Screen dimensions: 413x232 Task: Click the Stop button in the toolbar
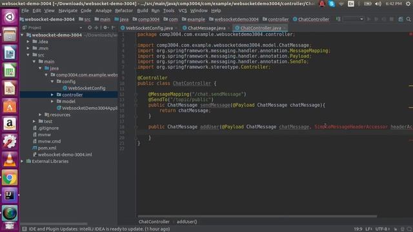[392, 19]
